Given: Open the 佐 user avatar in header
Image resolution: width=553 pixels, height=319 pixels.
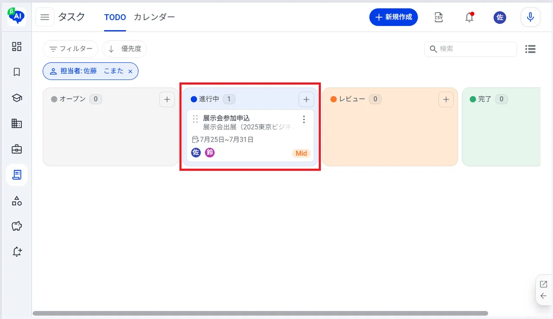Looking at the screenshot, I should point(500,17).
